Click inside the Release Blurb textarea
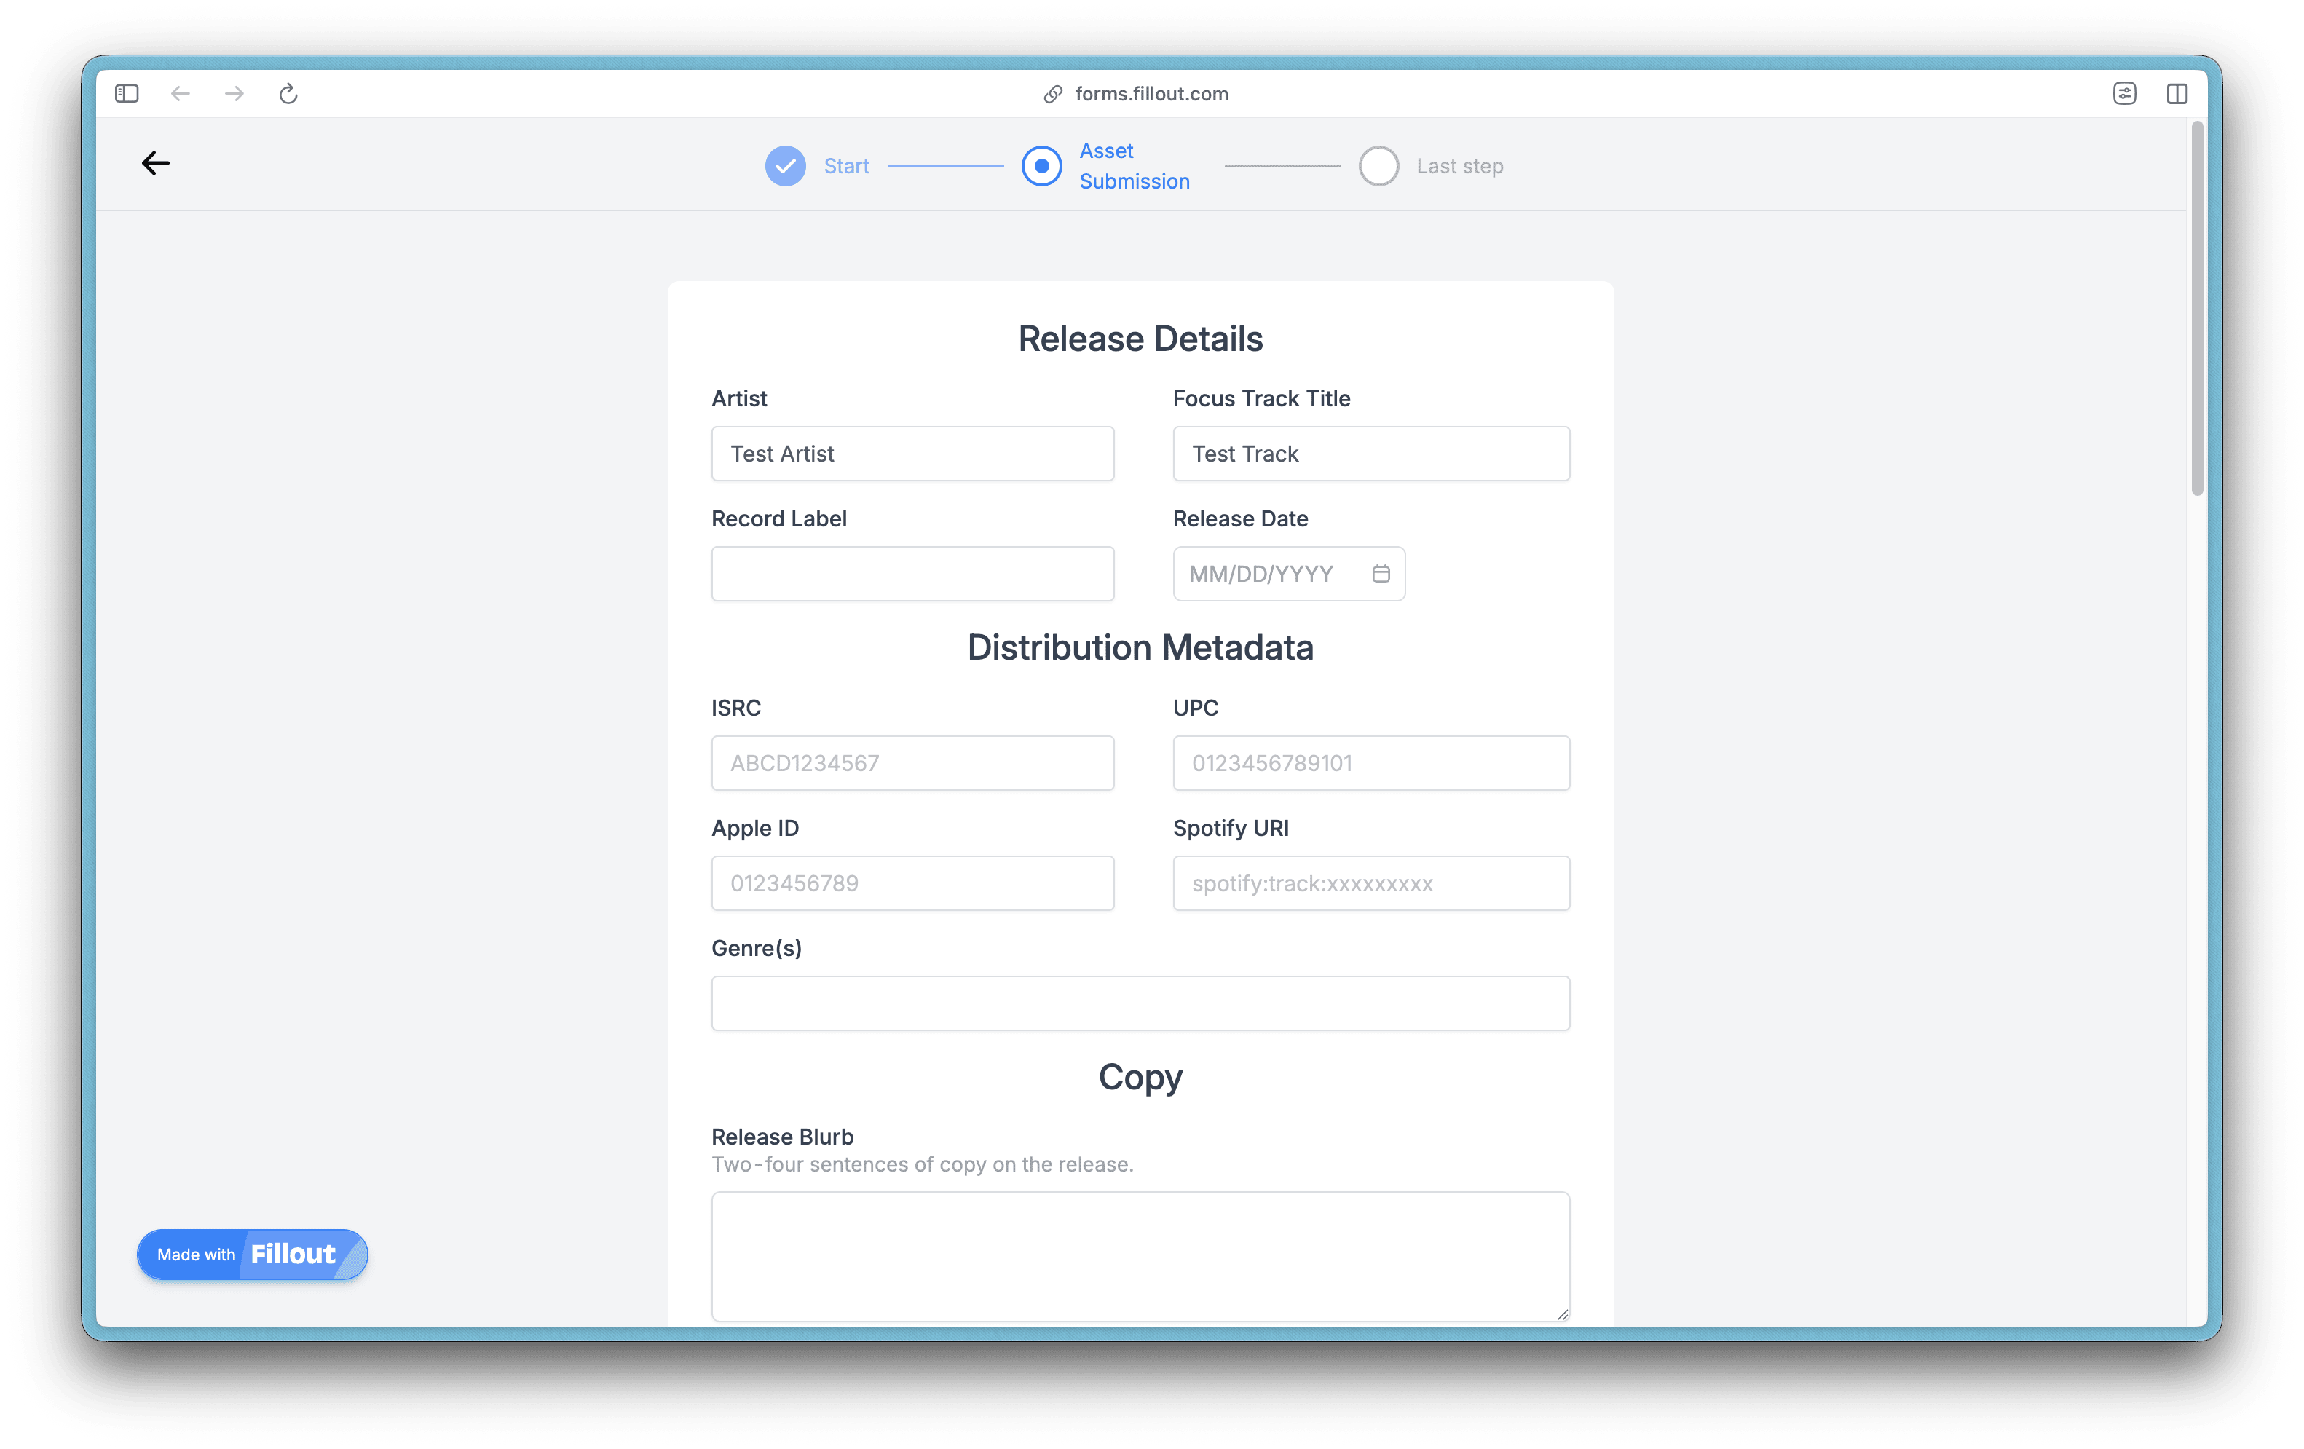 (1140, 1257)
